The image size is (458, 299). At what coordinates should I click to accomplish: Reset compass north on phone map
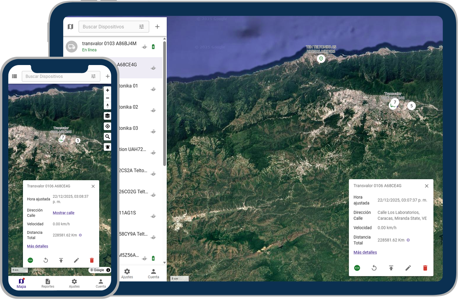coord(108,106)
